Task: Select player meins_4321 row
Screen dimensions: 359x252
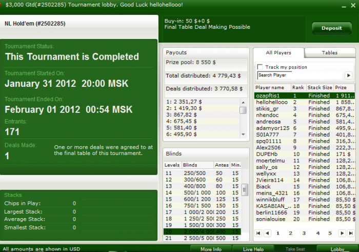Action: tap(305, 193)
